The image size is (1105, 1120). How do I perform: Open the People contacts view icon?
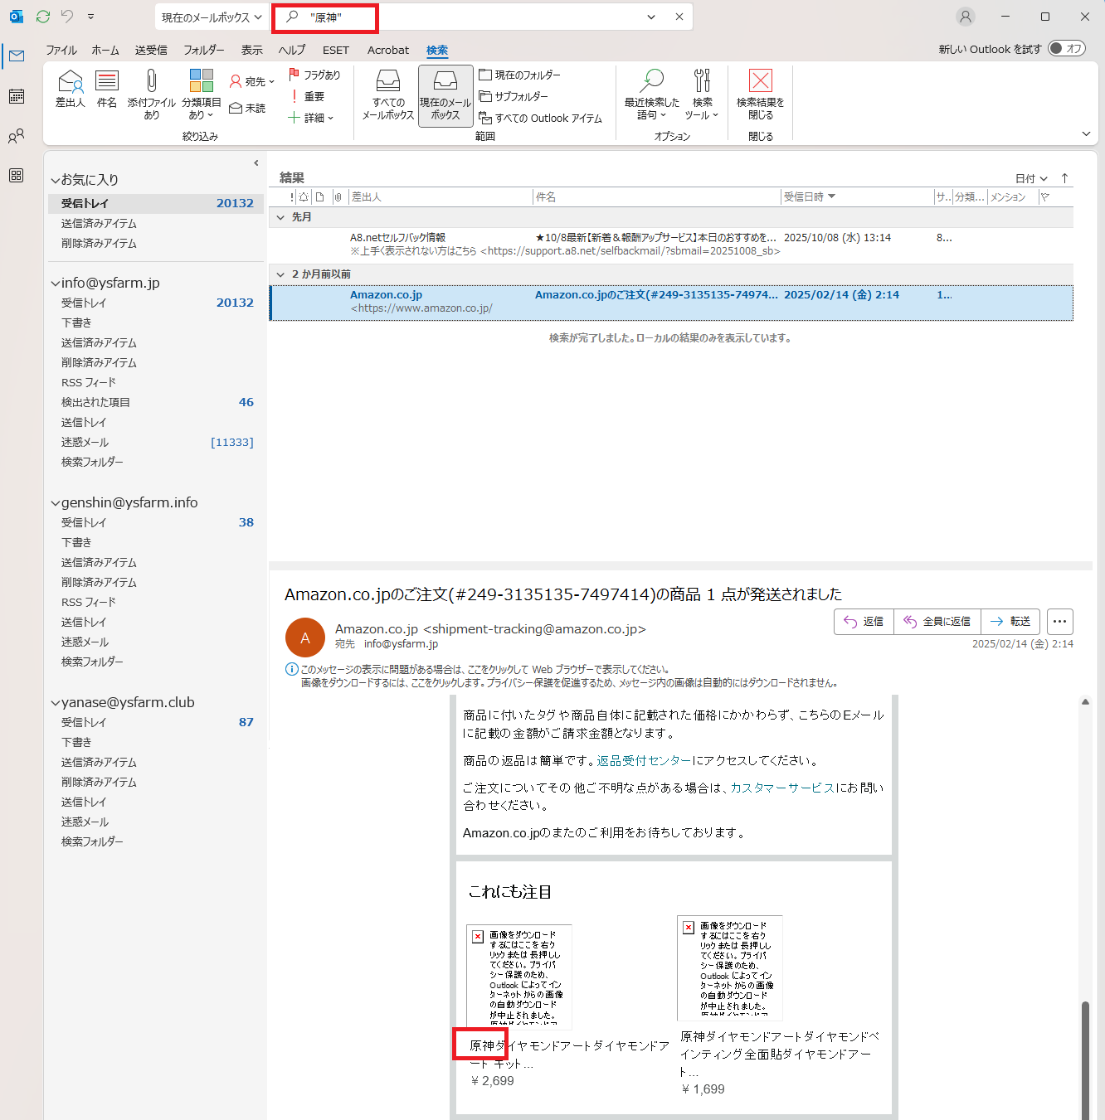point(16,136)
